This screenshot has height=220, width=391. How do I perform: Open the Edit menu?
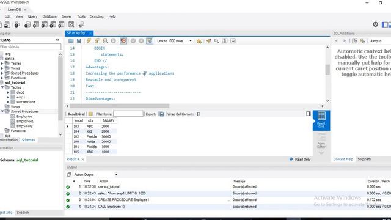[x=7, y=16]
